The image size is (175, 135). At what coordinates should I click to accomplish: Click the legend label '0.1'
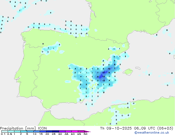pyautogui.click(x=3, y=134)
